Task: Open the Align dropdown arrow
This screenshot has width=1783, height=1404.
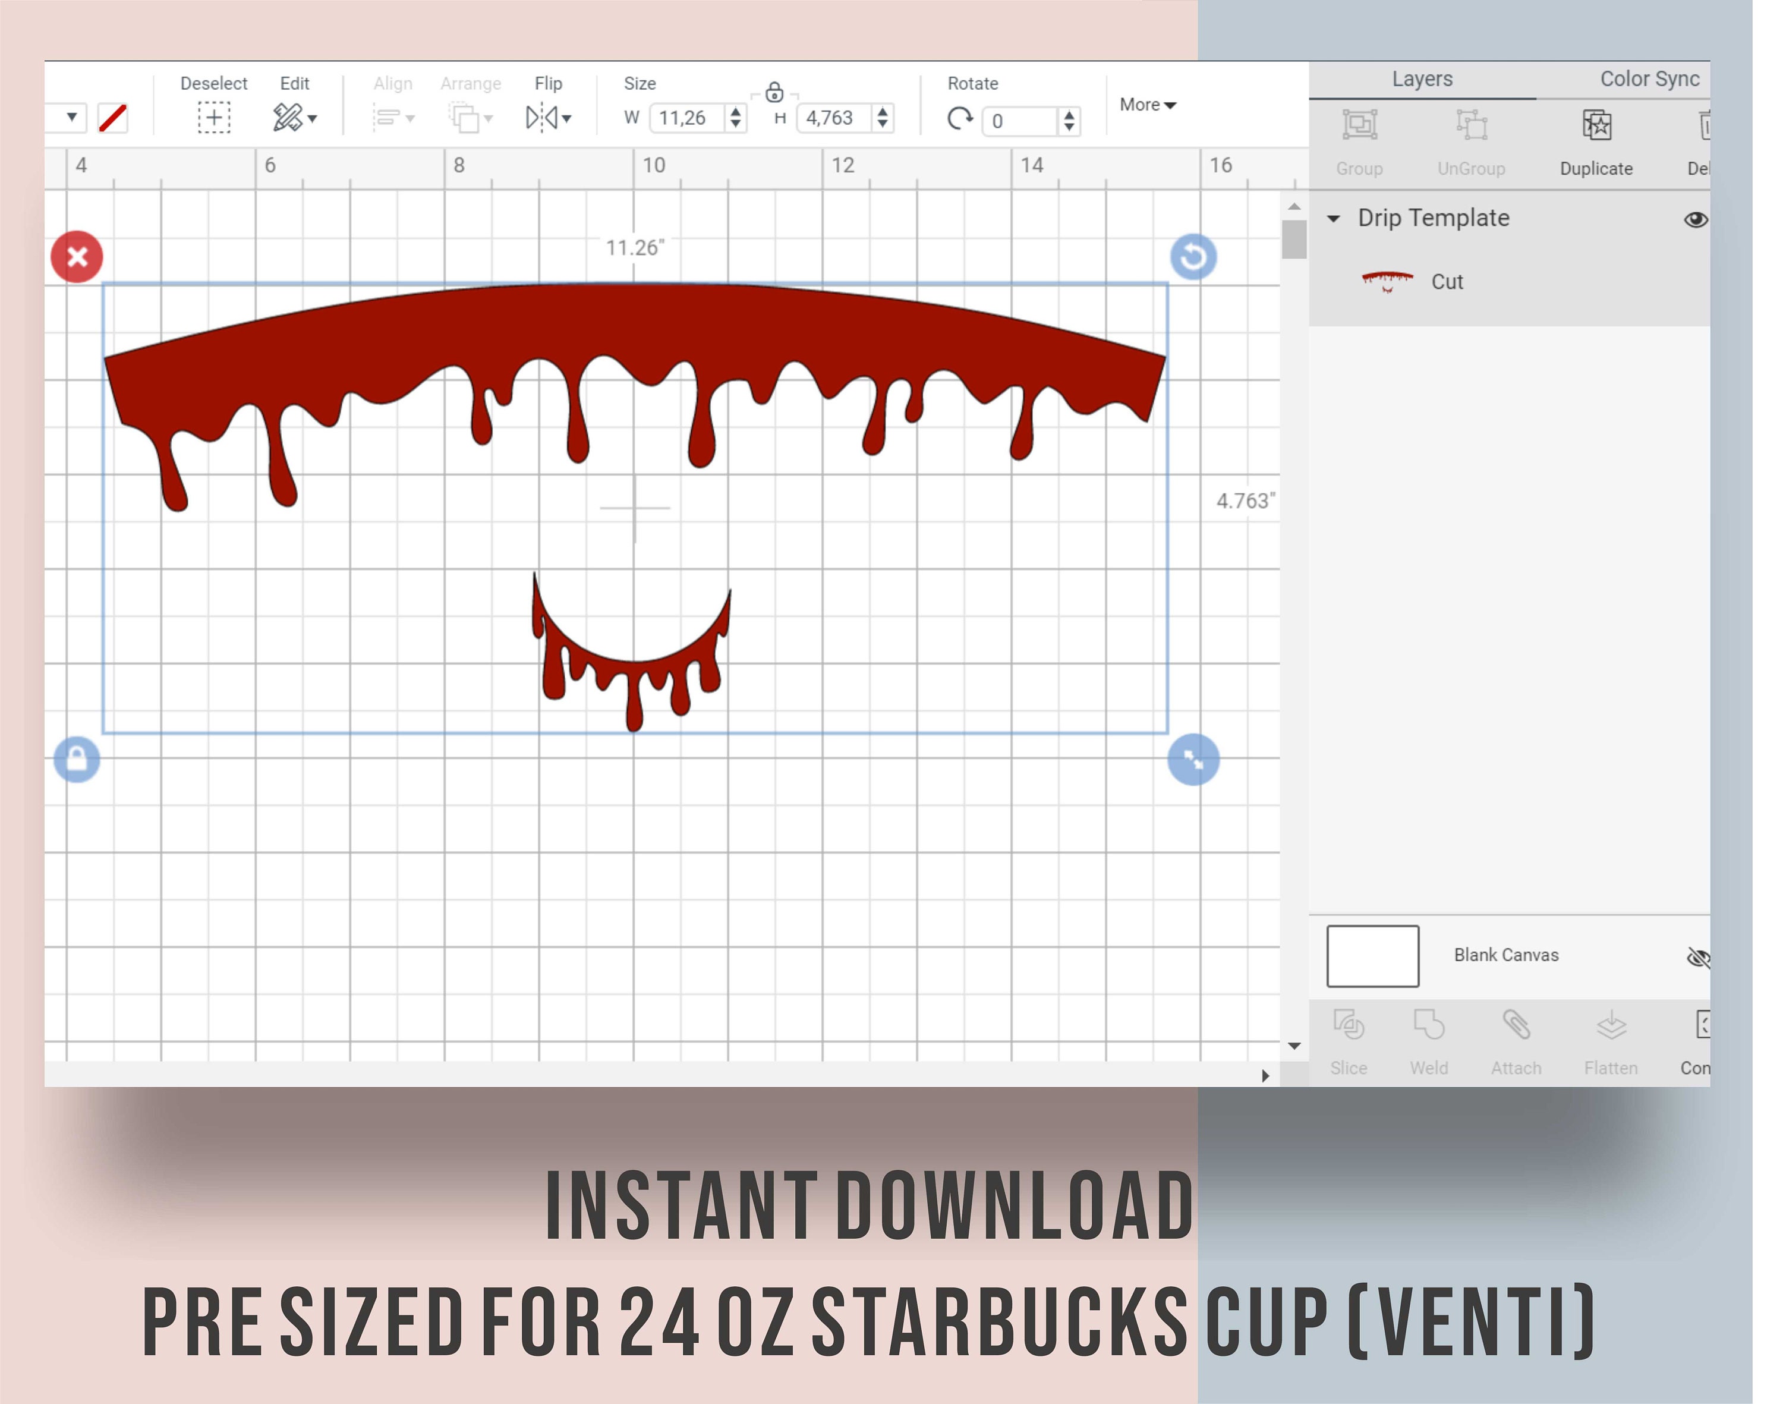Action: [409, 119]
